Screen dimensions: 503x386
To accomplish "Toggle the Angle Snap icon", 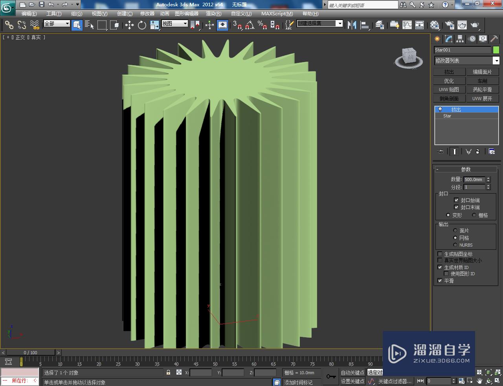I will coord(250,25).
